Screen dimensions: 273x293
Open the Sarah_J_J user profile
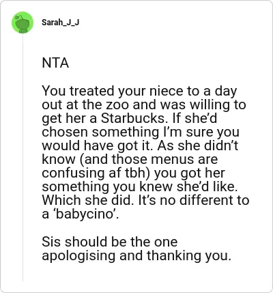(x=61, y=23)
